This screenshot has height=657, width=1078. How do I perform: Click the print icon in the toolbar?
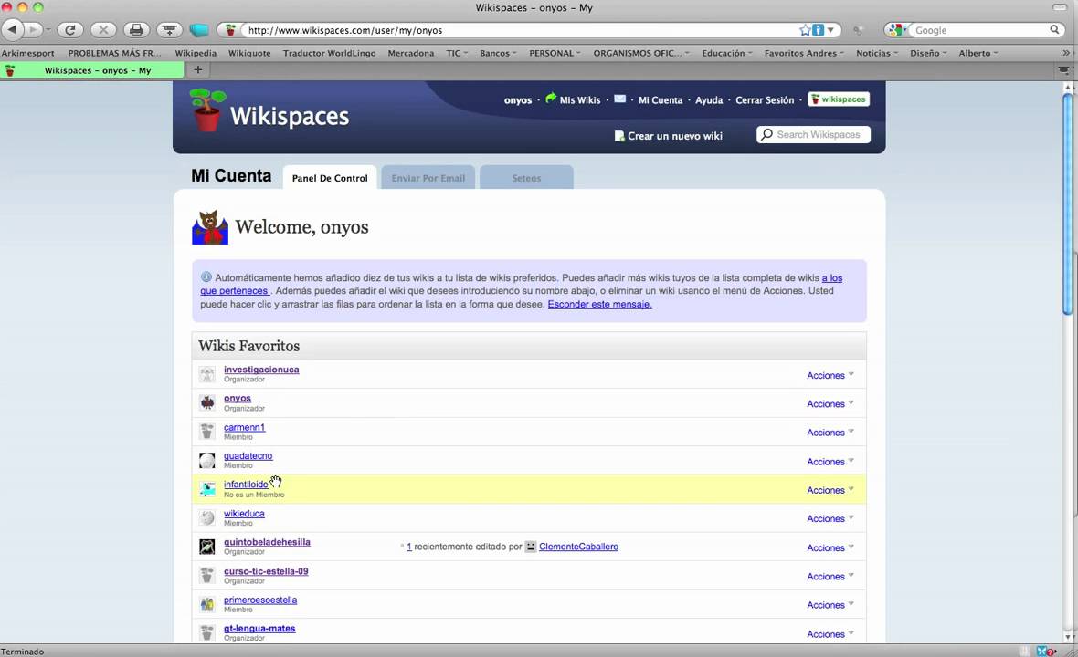[136, 30]
